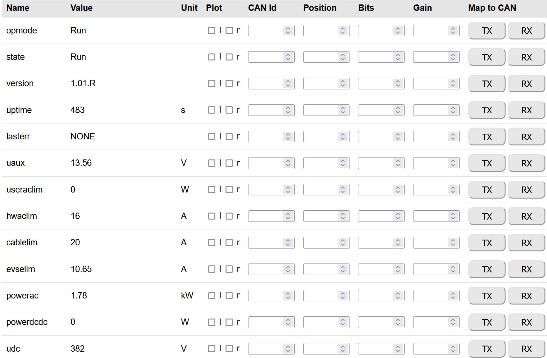Check the left plot box for uptime
The width and height of the screenshot is (547, 358).
click(x=212, y=110)
